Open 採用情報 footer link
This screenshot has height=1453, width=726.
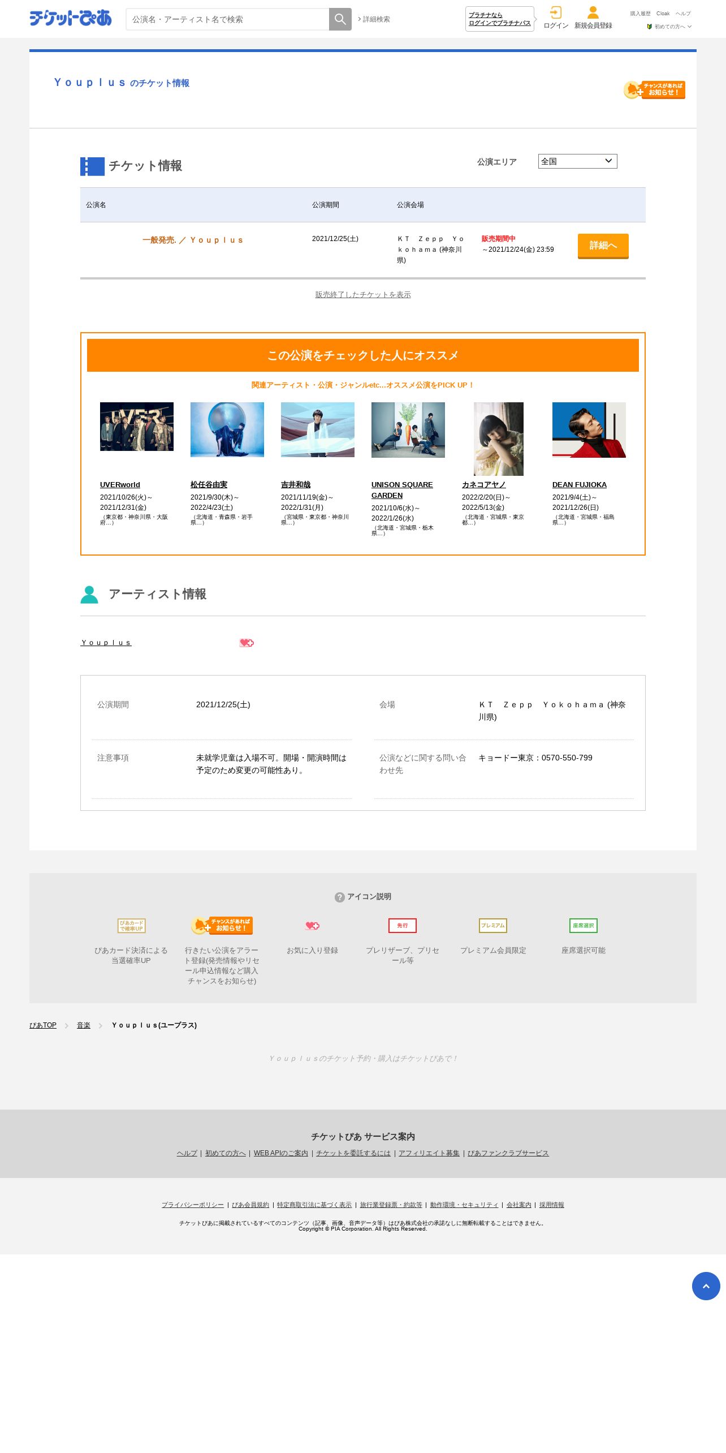552,1205
